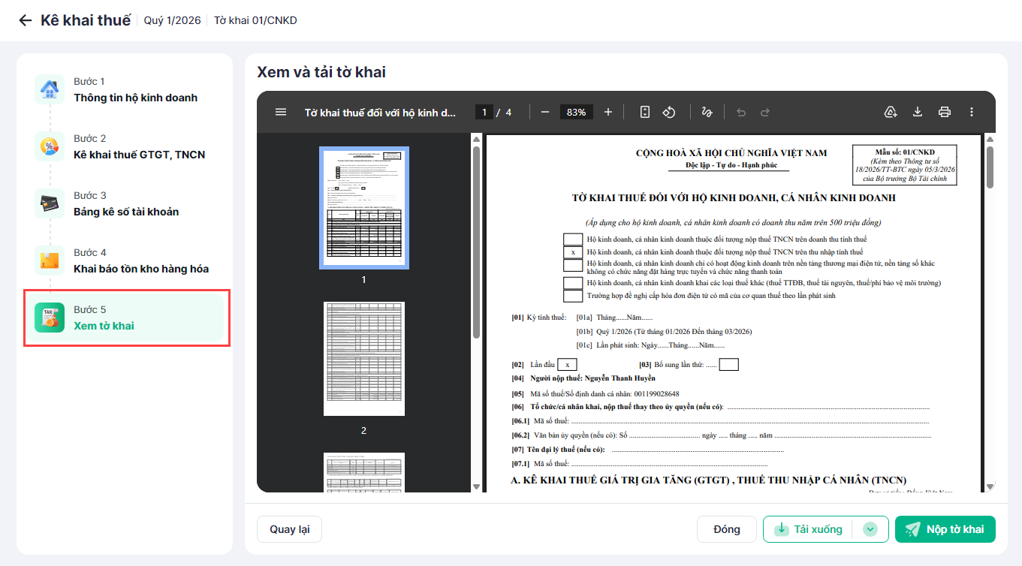The width and height of the screenshot is (1022, 566).
Task: Zoom out the PDF with minus icon
Action: coord(545,112)
